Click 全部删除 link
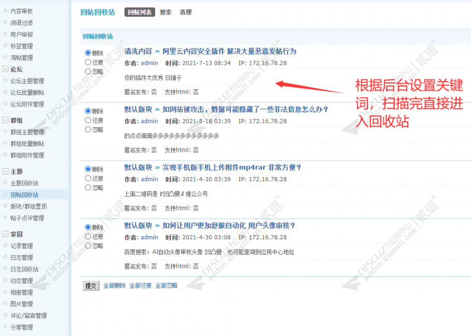The height and width of the screenshot is (336, 471). [114, 285]
